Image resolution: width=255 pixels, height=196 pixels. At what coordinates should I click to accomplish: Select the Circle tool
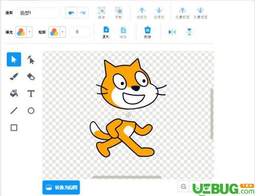pos(31,111)
